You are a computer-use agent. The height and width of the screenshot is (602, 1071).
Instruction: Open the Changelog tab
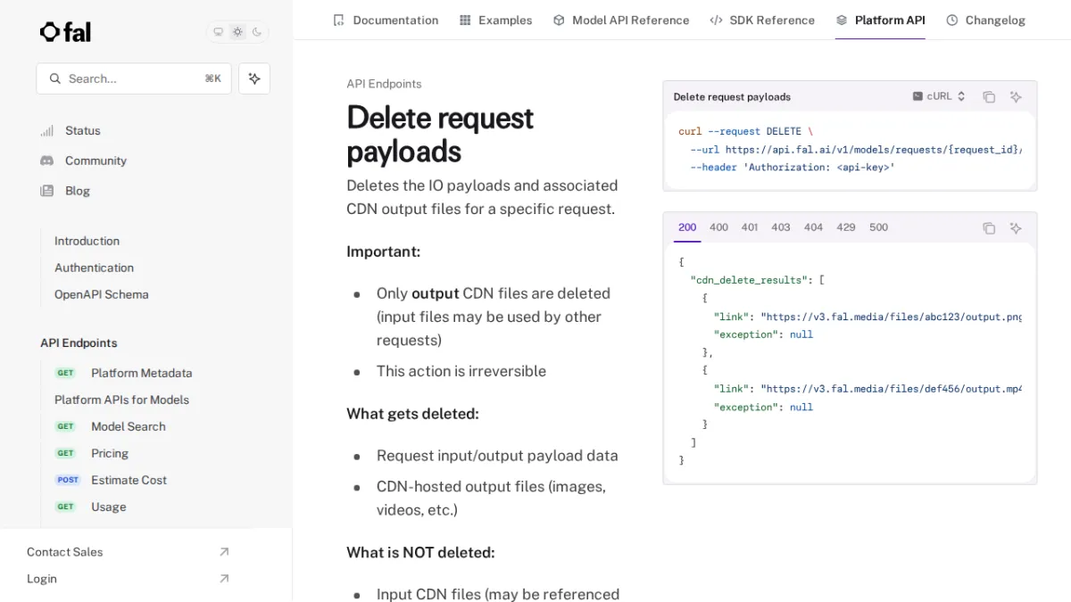[x=985, y=20]
